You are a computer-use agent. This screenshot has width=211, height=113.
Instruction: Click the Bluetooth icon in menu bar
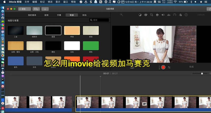[x=191, y=2]
